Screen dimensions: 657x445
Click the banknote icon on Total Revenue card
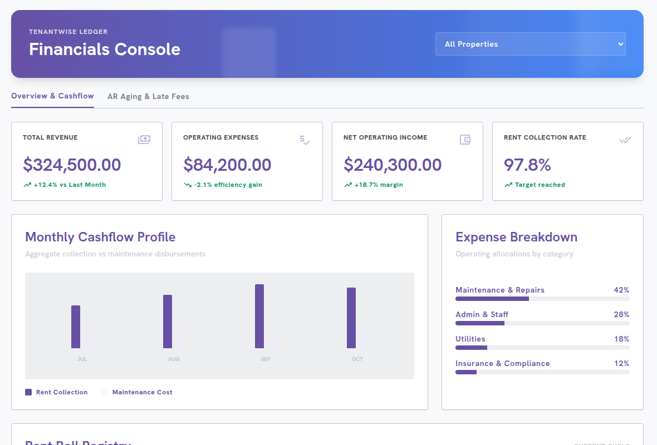pyautogui.click(x=144, y=140)
